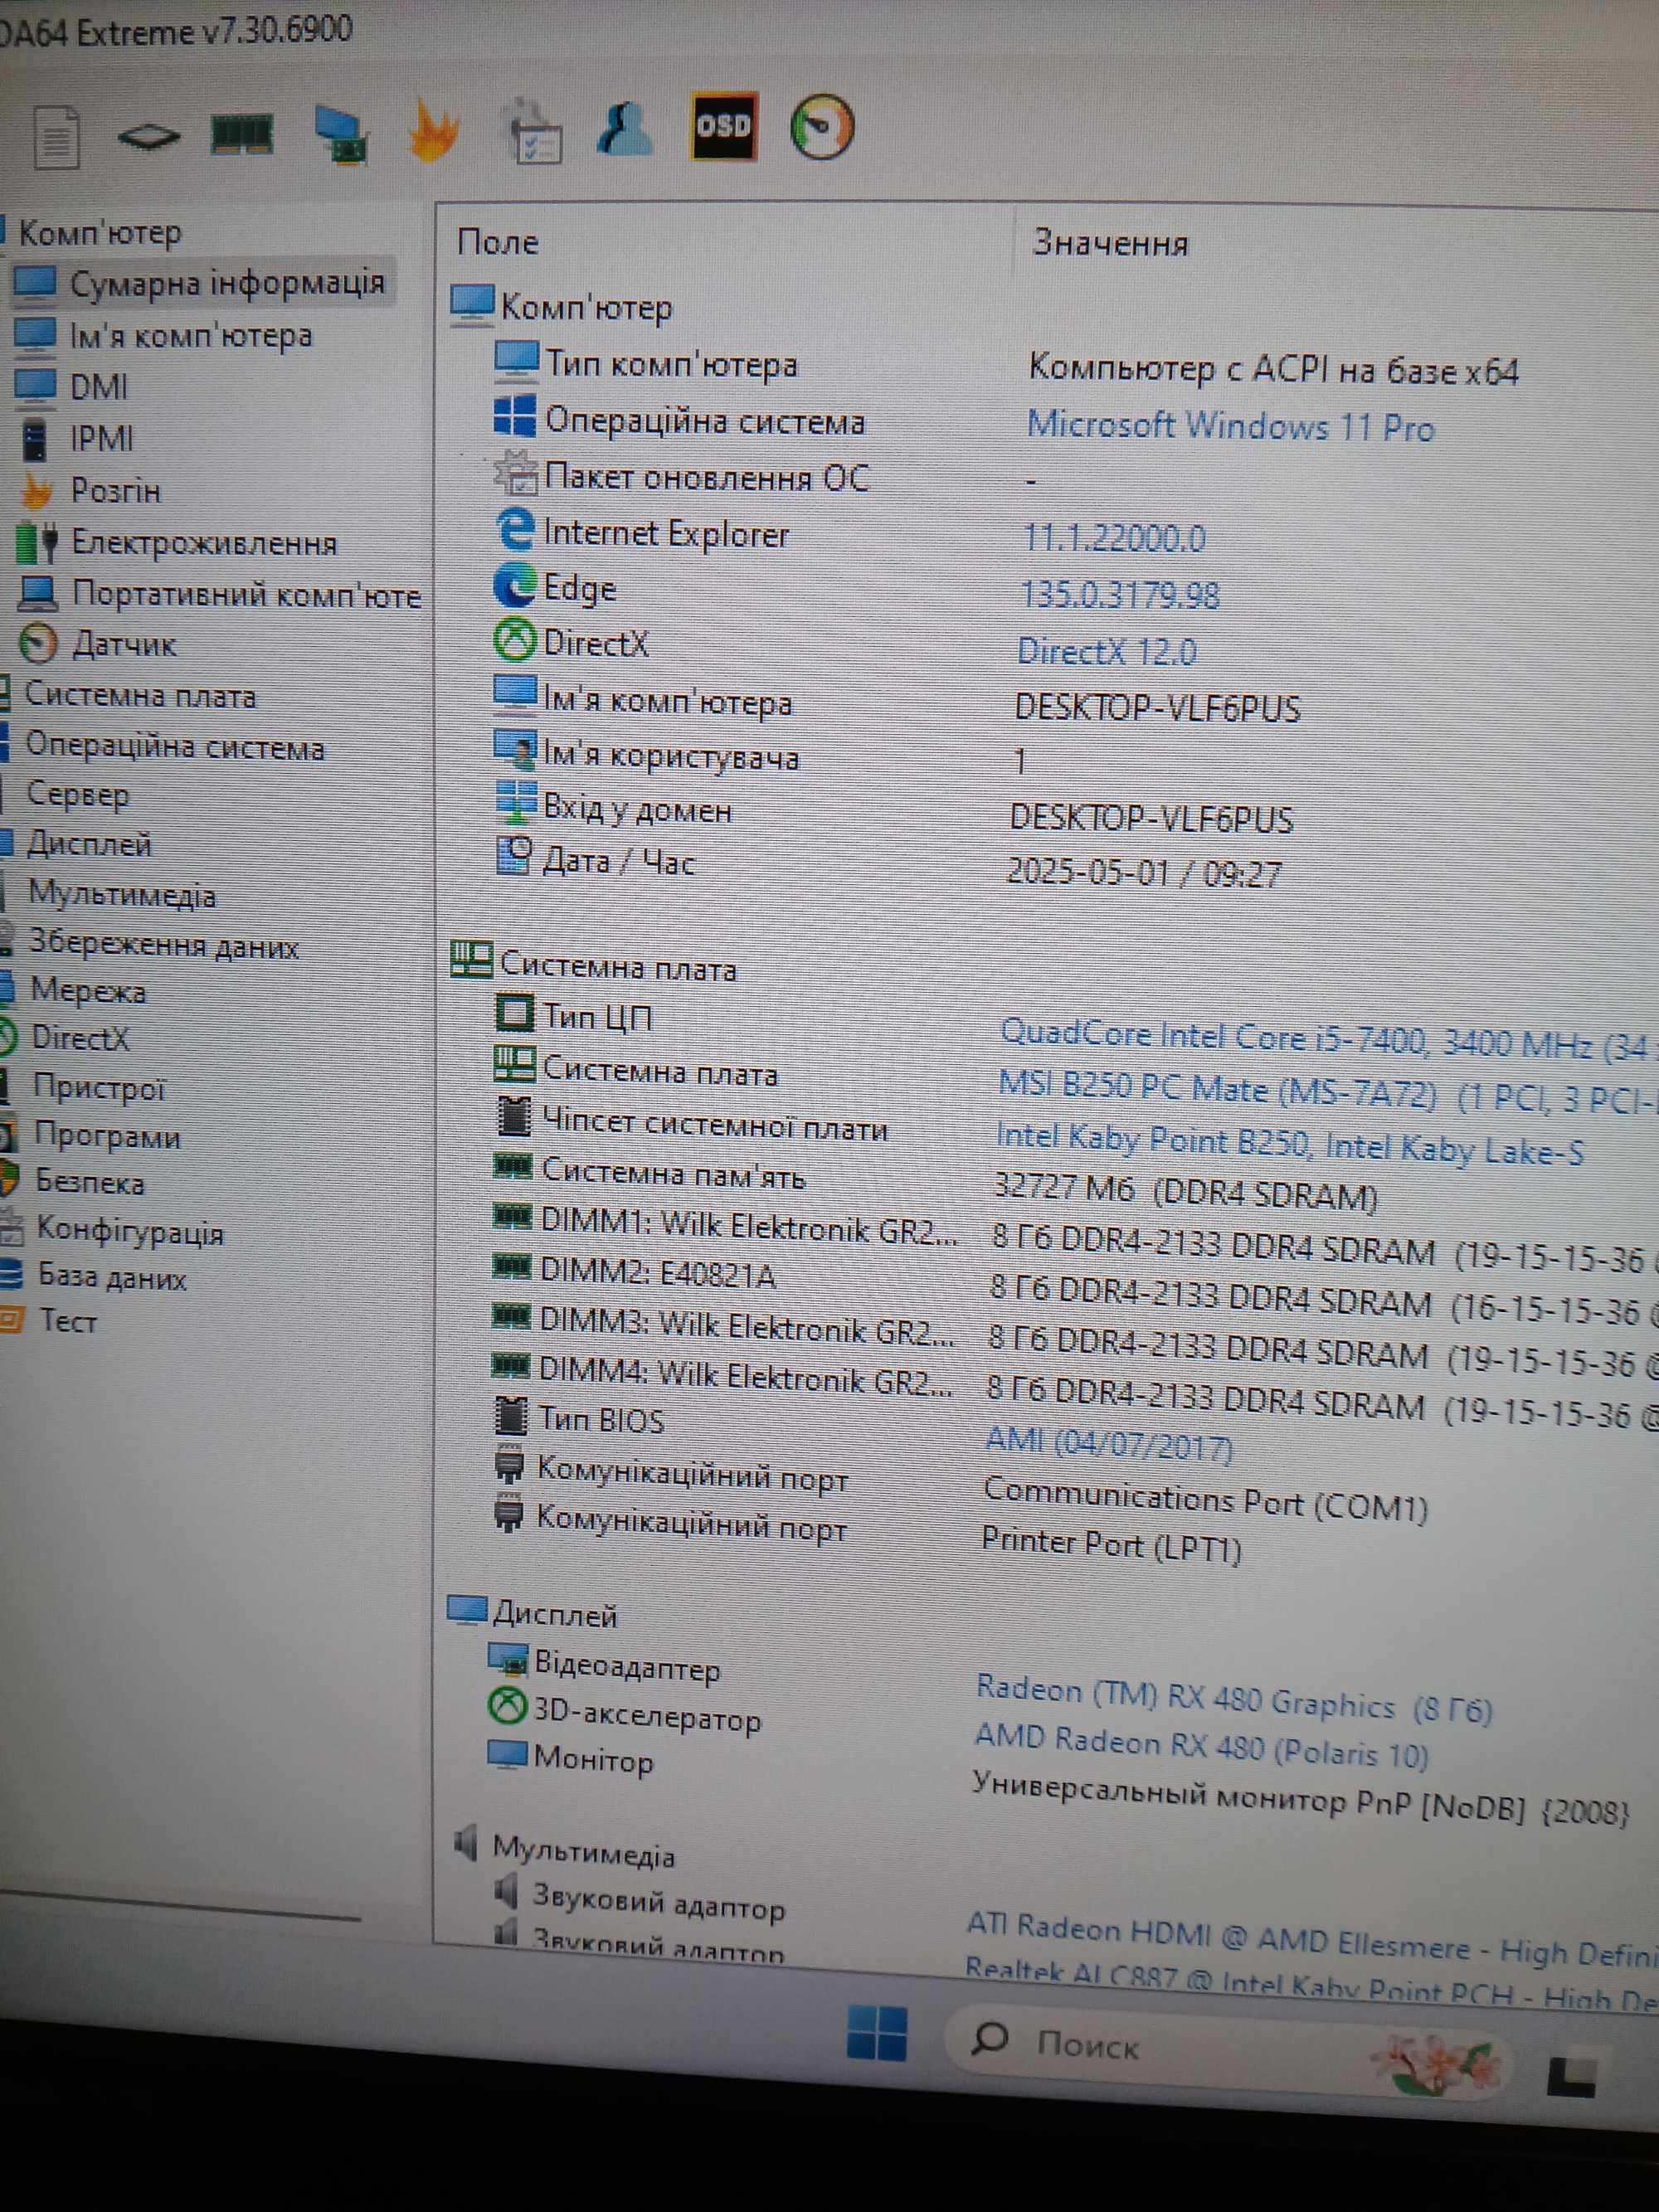1659x2212 pixels.
Task: Open the Edge version 135.0.3179.98 link
Action: click(1120, 595)
